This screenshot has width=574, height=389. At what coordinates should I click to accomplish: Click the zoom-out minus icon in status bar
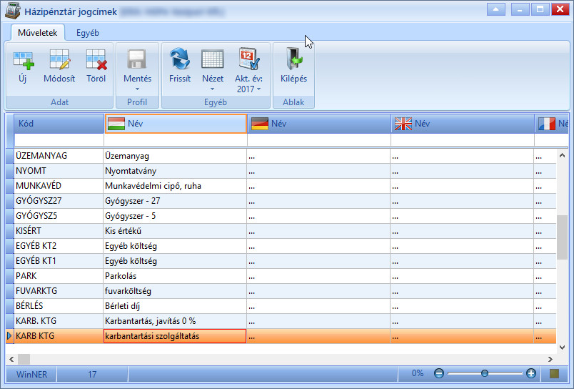[x=438, y=373]
